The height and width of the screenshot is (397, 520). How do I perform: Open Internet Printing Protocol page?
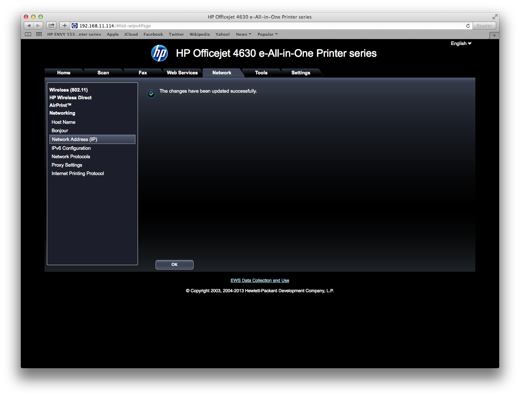pos(78,173)
